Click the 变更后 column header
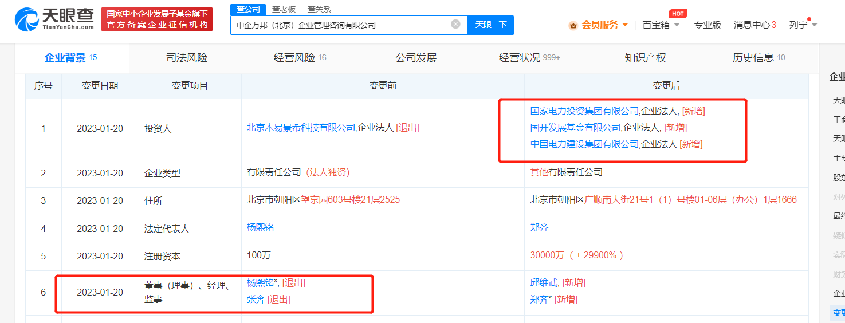Viewport: 845px width, 323px height. tap(666, 86)
